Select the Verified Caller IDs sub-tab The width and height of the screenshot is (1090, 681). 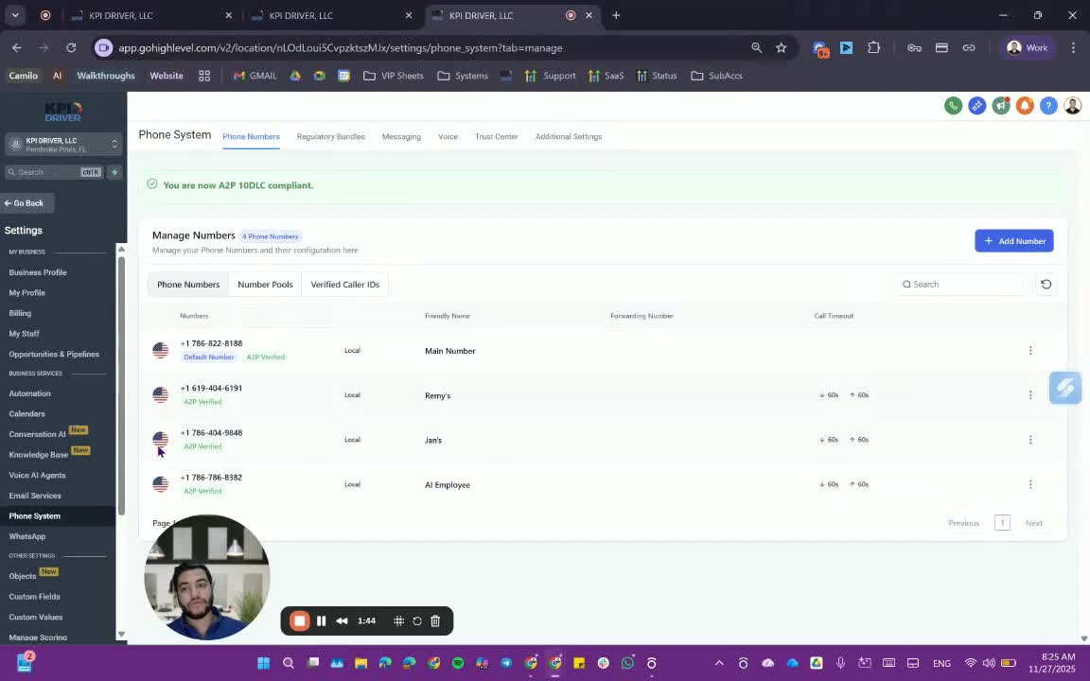pyautogui.click(x=344, y=284)
